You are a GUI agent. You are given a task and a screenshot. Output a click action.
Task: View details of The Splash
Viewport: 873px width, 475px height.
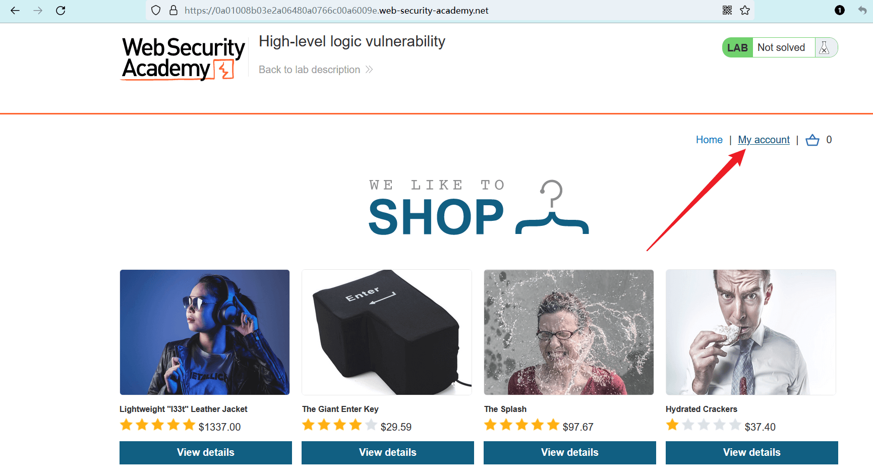[x=570, y=452]
